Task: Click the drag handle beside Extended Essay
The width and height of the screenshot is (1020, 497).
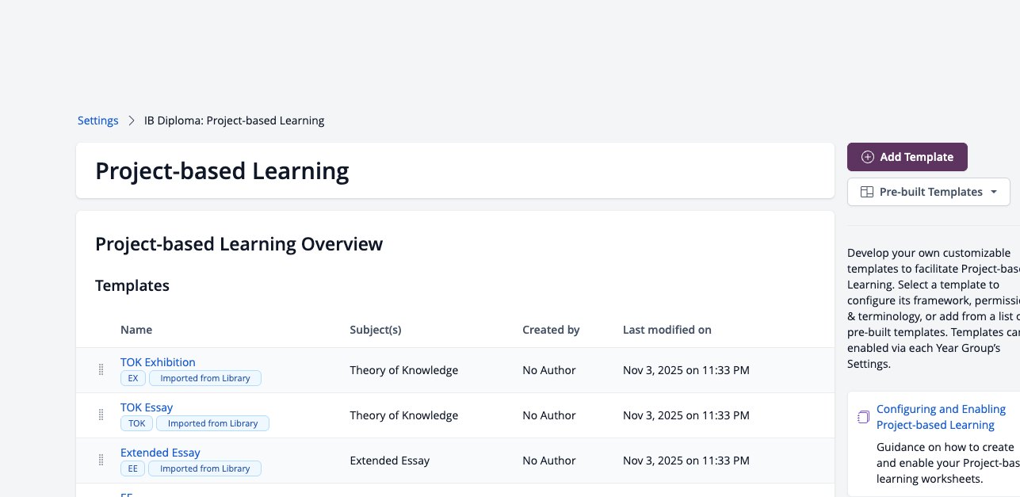Action: click(x=101, y=461)
